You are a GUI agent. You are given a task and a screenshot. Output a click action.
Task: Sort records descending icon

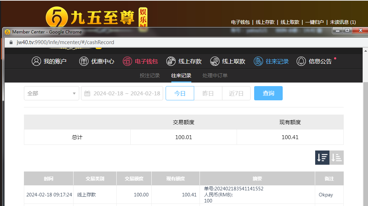[x=322, y=158]
